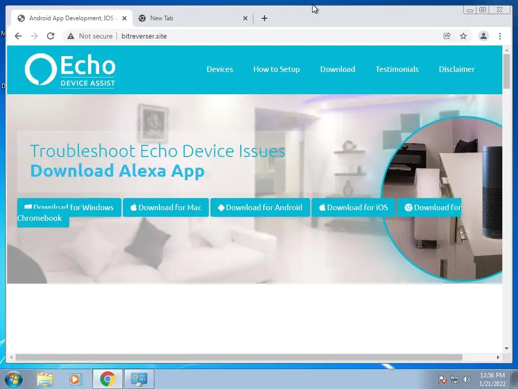Click the Action Center flag tray icon
The image size is (518, 389).
443,379
